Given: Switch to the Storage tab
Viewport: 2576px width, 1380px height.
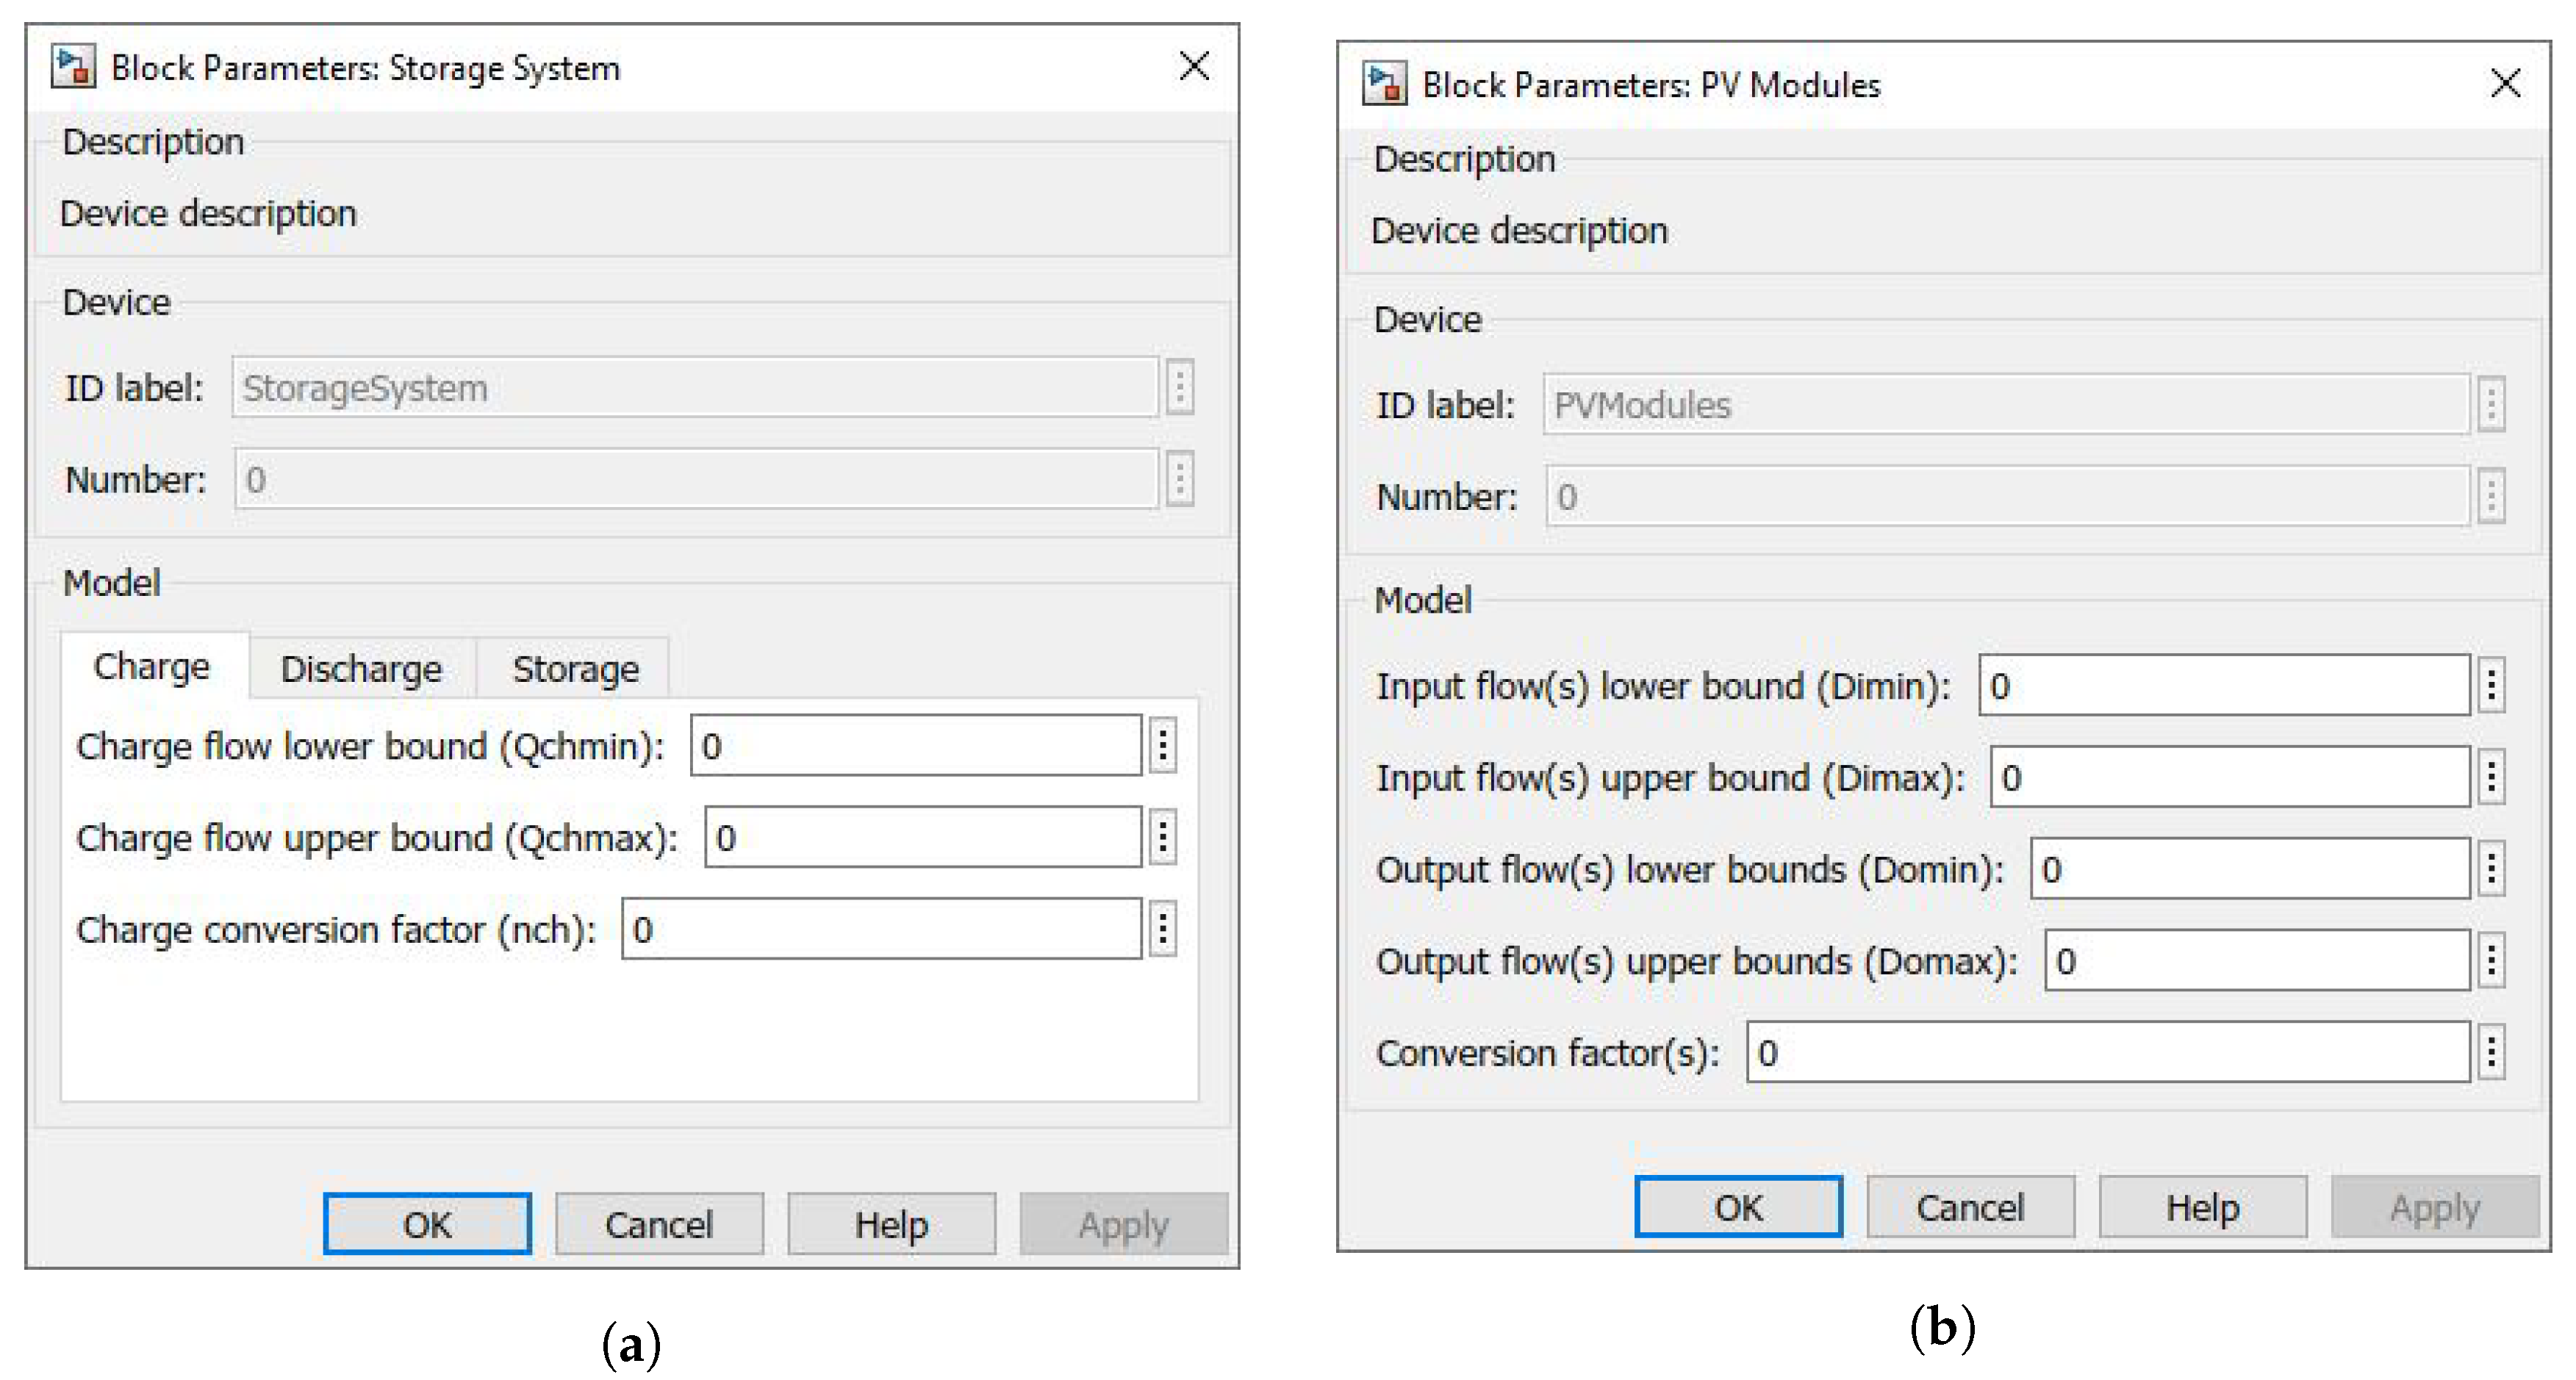Looking at the screenshot, I should click(575, 668).
